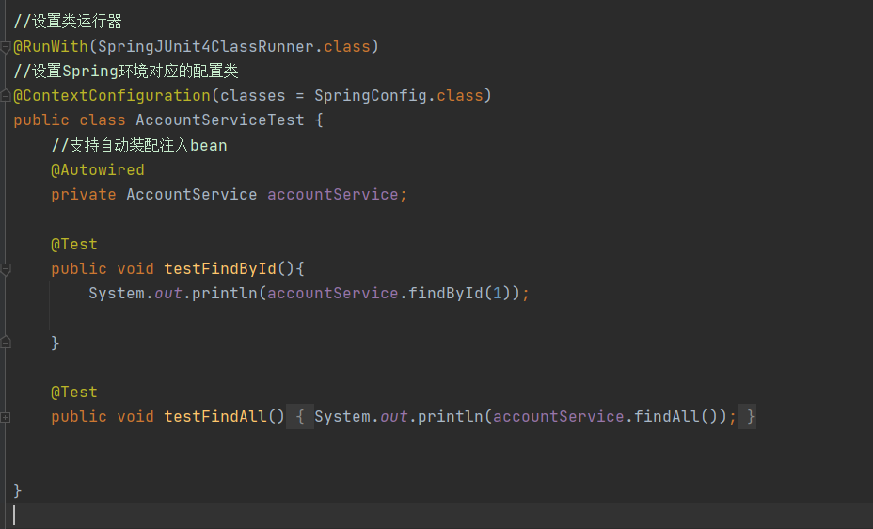Collapse the fold marker beside @RunWith annotation
Viewport: 873px width, 529px height.
coord(5,47)
